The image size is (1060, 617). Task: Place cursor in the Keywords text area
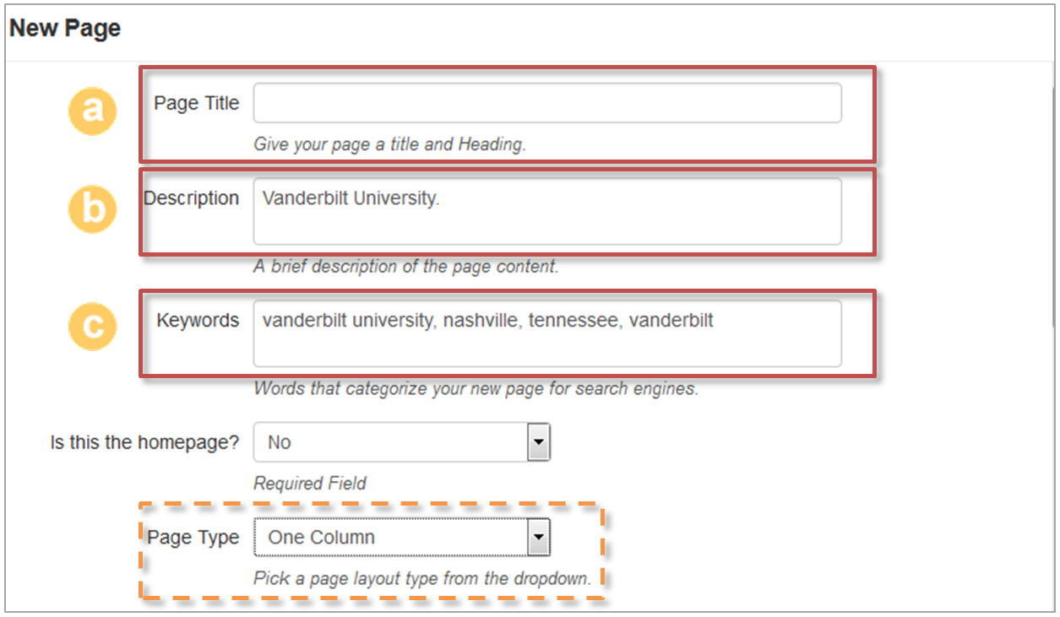coord(546,333)
